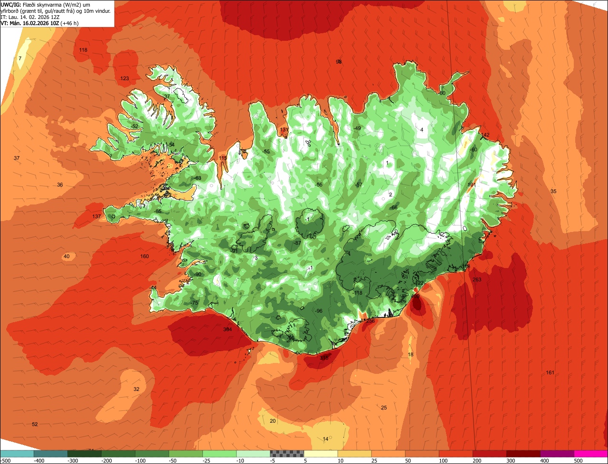Image resolution: width=608 pixels, height=464 pixels.
Task: Click the map value 36 west of Iceland
Action: (60, 185)
